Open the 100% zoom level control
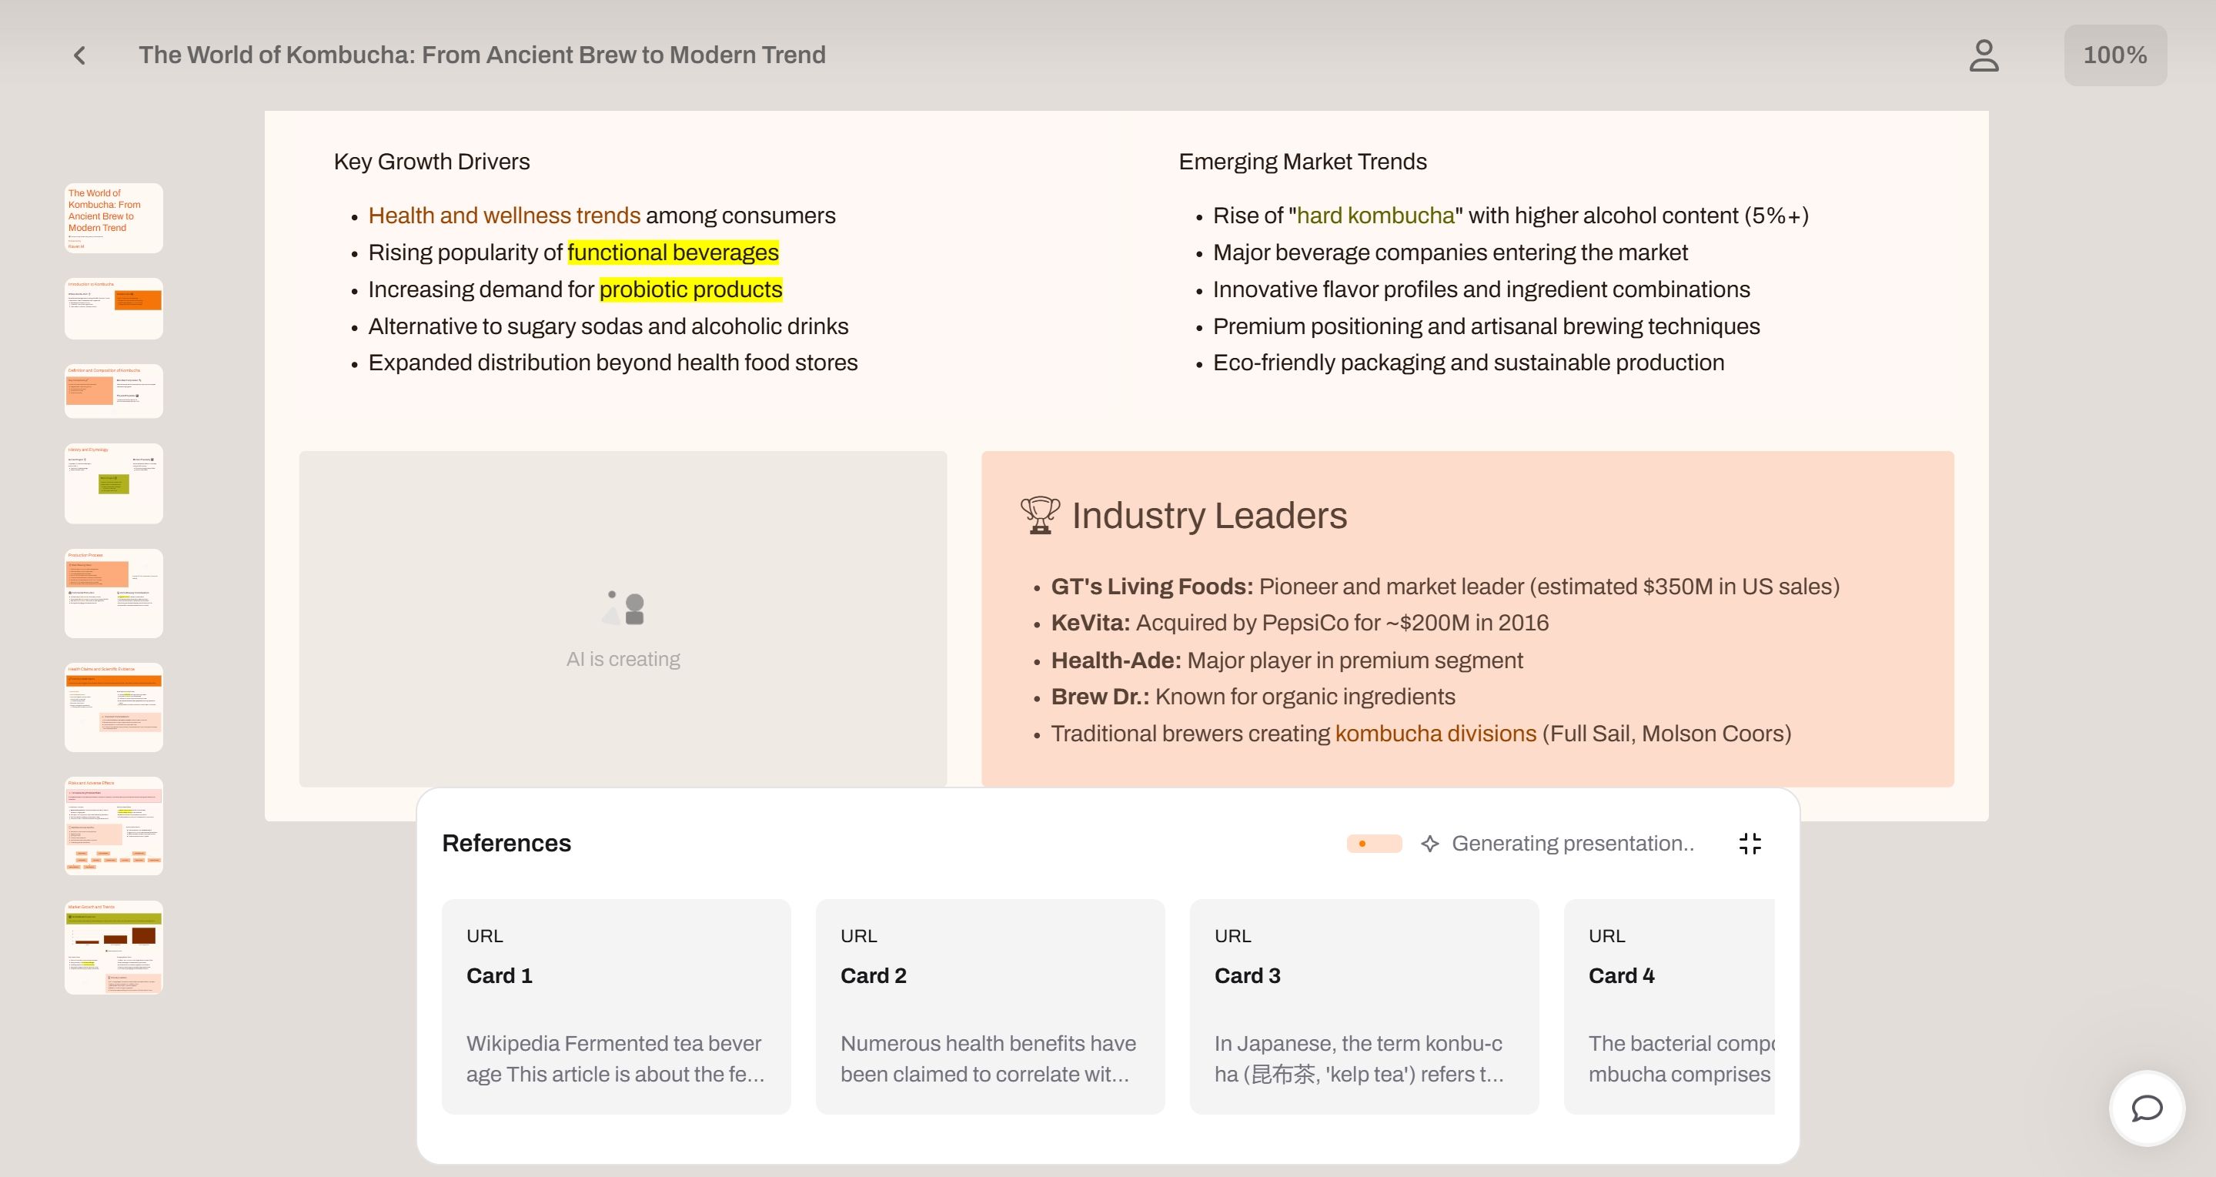The height and width of the screenshot is (1177, 2216). (2114, 56)
